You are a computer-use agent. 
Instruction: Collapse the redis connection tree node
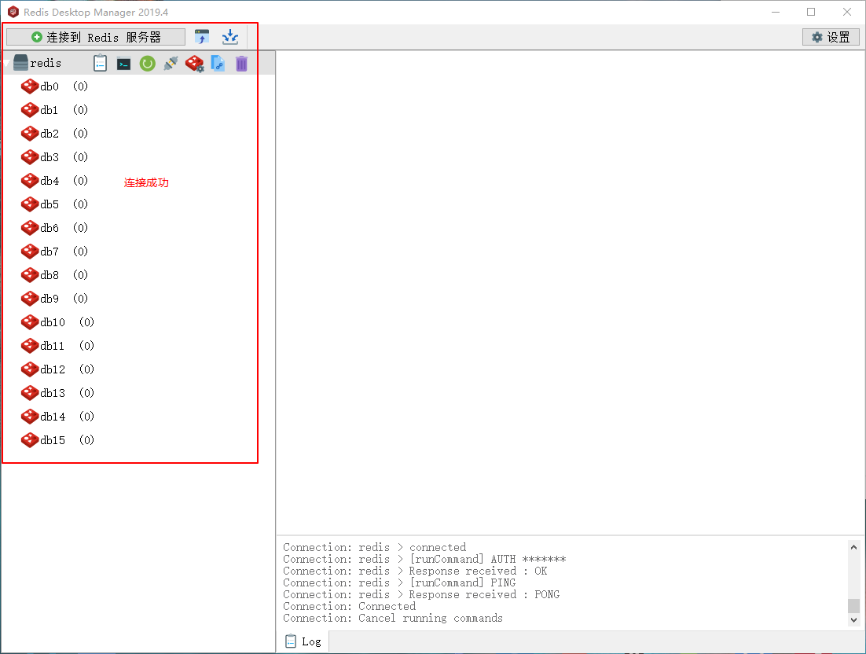6,63
